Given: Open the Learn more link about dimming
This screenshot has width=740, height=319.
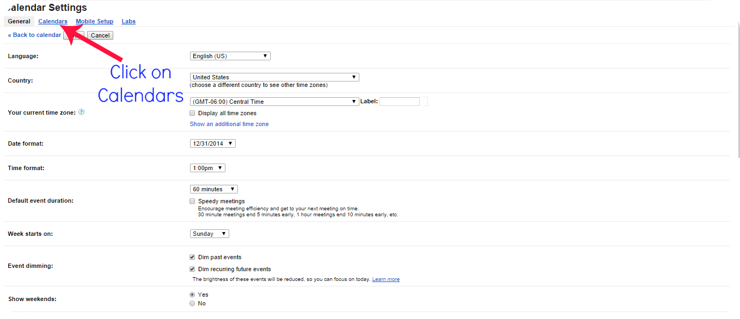Looking at the screenshot, I should (386, 279).
